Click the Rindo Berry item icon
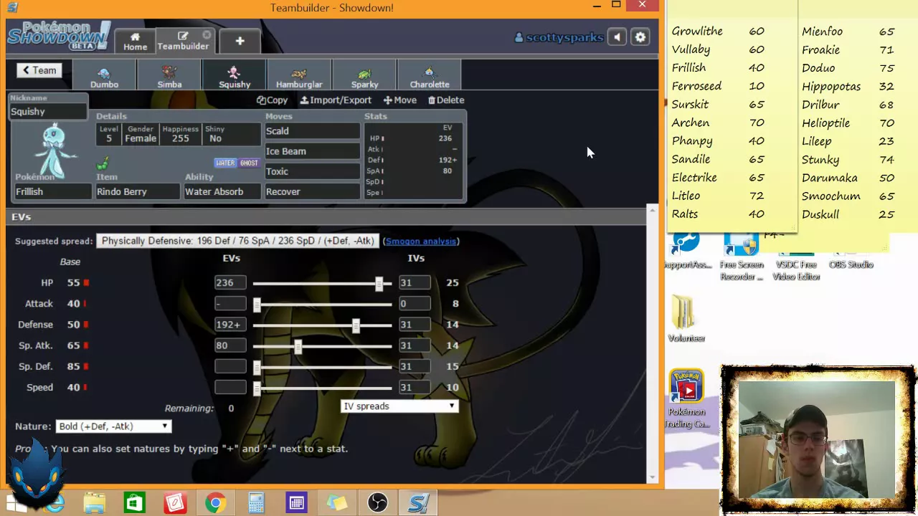The image size is (918, 516). [103, 164]
